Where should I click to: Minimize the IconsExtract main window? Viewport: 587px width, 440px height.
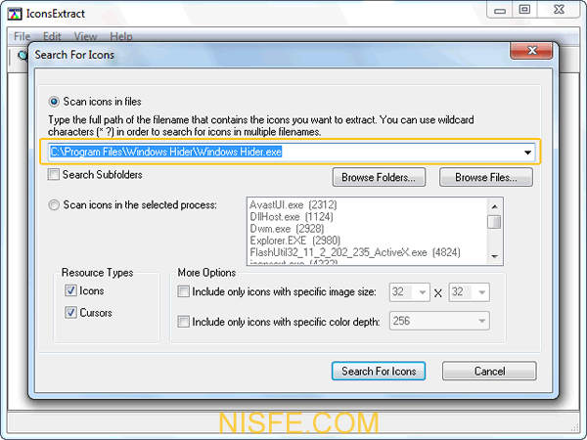[x=500, y=11]
